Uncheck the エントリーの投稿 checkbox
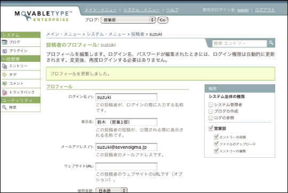Viewport: 288px width, 193px height. (x=216, y=137)
